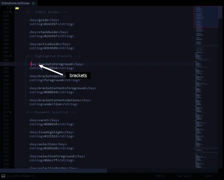Screen dimensions: 224x180
Task: Click the #14191F value on line 298
Action: (51, 36)
